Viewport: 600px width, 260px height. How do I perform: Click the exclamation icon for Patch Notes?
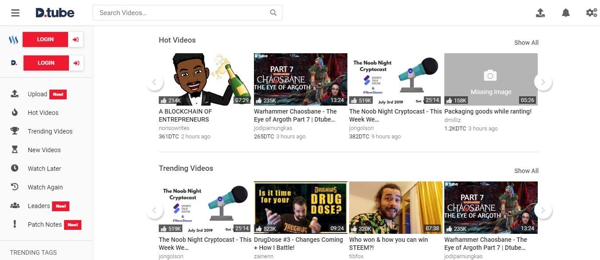tap(15, 224)
